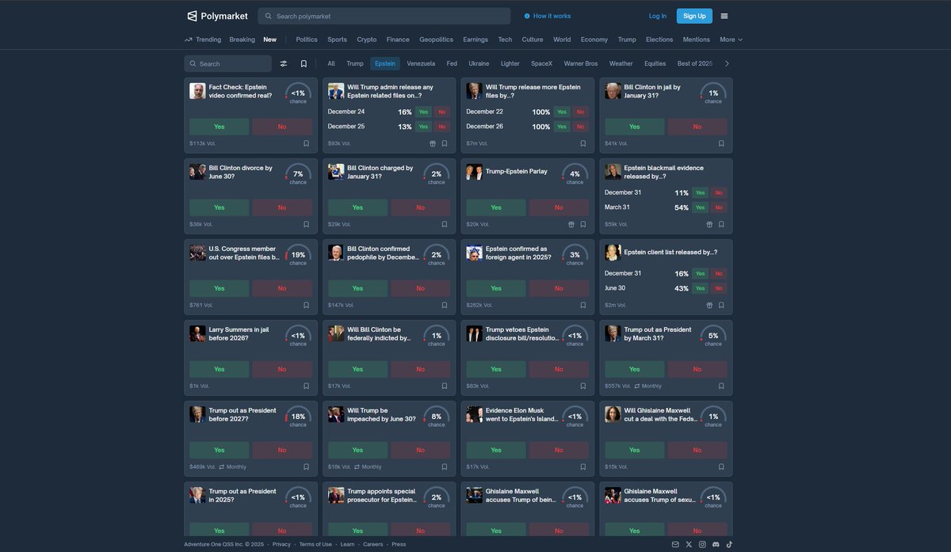
Task: Choose Yes on Fact Check Epstein video
Action: point(220,127)
